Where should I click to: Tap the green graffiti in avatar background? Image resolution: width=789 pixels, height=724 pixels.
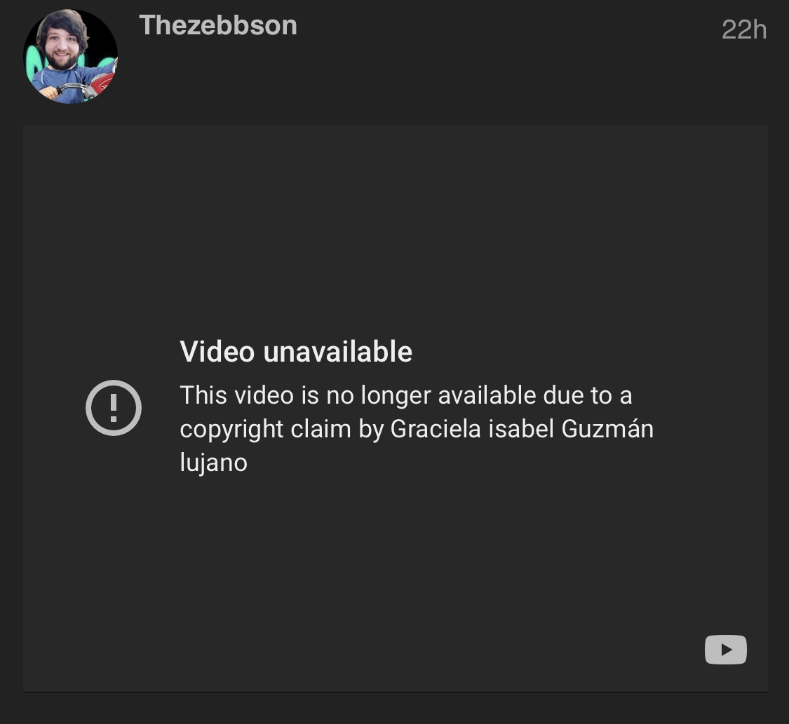click(x=33, y=63)
